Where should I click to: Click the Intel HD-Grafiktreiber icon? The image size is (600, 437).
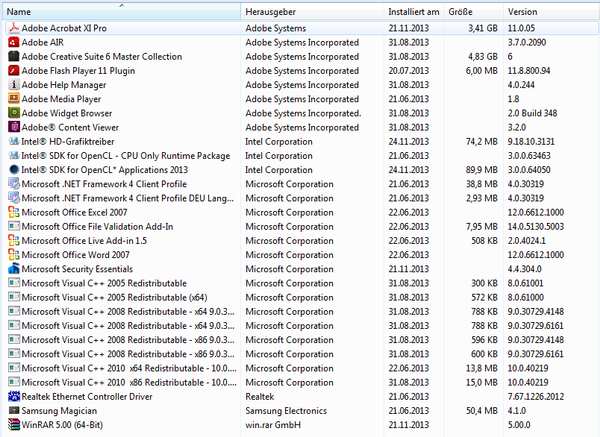coord(13,141)
